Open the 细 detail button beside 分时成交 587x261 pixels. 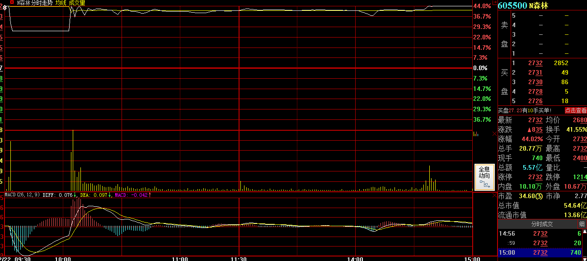(582, 224)
